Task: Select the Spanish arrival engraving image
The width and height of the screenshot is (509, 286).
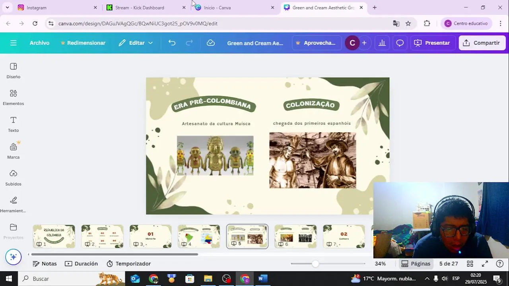Action: click(x=313, y=160)
